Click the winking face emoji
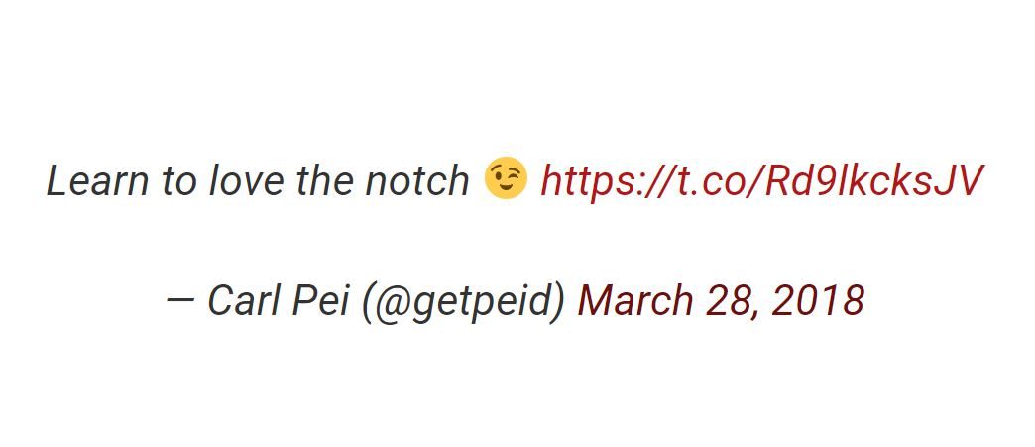 click(505, 179)
